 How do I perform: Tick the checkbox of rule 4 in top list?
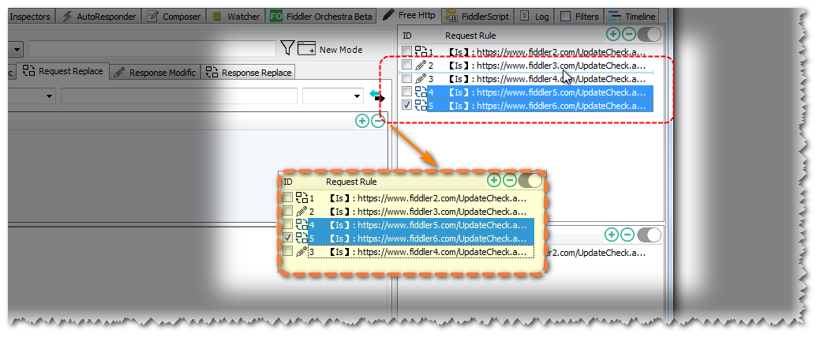click(x=407, y=92)
